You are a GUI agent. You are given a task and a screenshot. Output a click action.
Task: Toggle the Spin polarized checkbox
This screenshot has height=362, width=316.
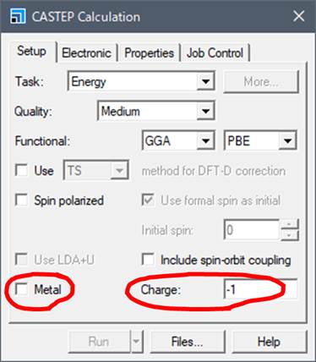[21, 200]
